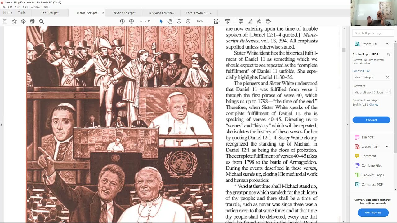Switch to J-Sequerawm-501 tab
397x223 pixels.
[x=198, y=13]
